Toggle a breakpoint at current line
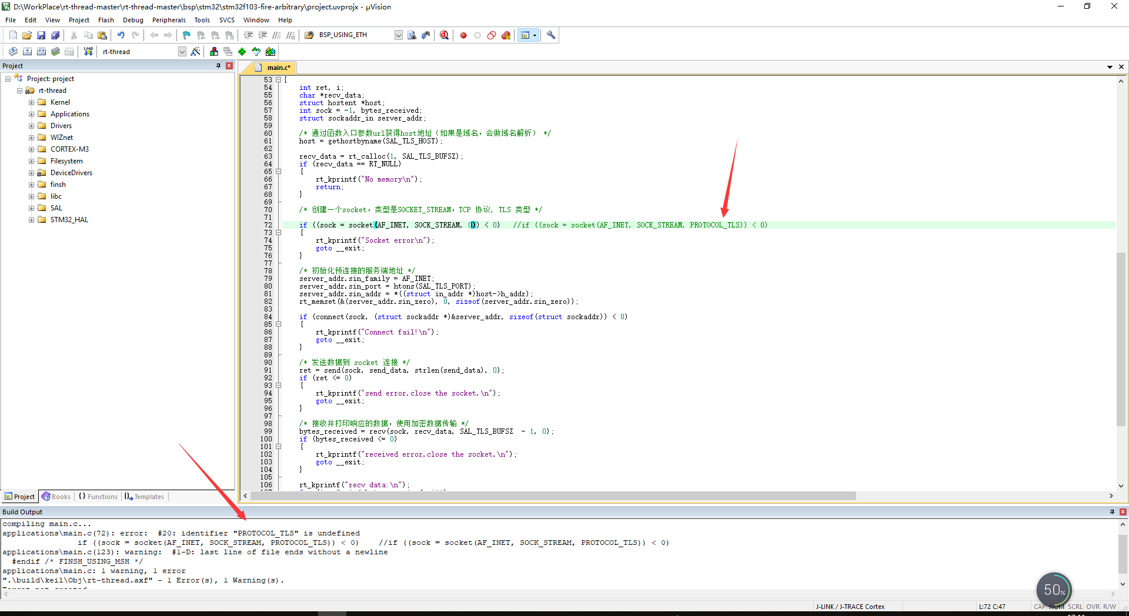1129x616 pixels. 463,35
